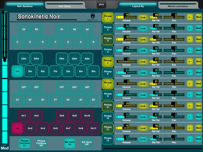This screenshot has height=152, width=203.
Task: Tap the G major chord pad
Action: (x=68, y=42)
